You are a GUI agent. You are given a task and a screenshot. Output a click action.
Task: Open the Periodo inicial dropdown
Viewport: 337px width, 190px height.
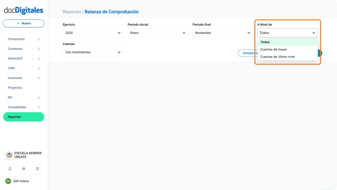[158, 33]
